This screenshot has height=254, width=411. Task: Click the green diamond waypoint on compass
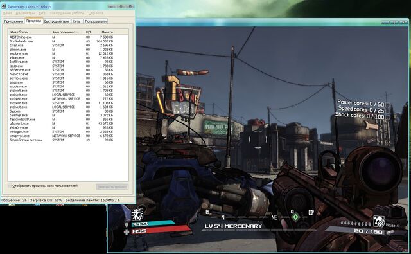click(x=295, y=217)
